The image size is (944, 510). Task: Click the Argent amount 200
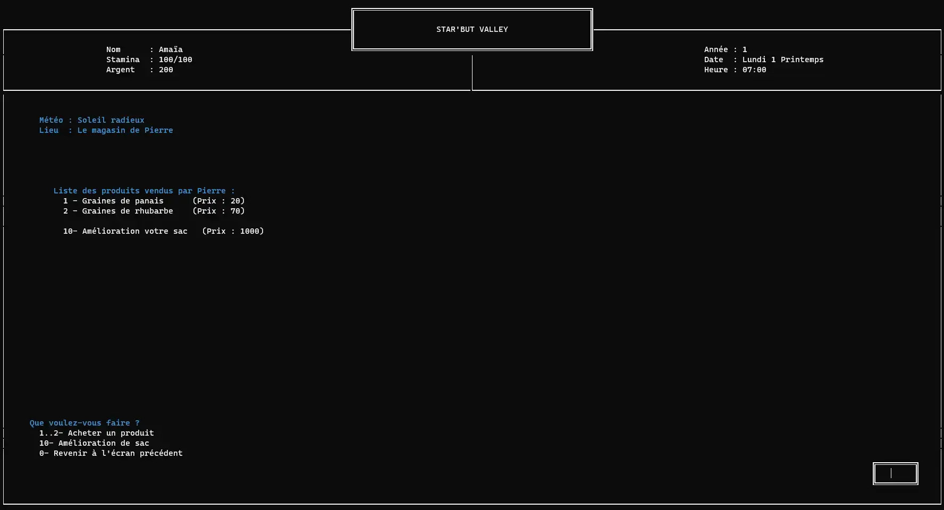point(166,70)
